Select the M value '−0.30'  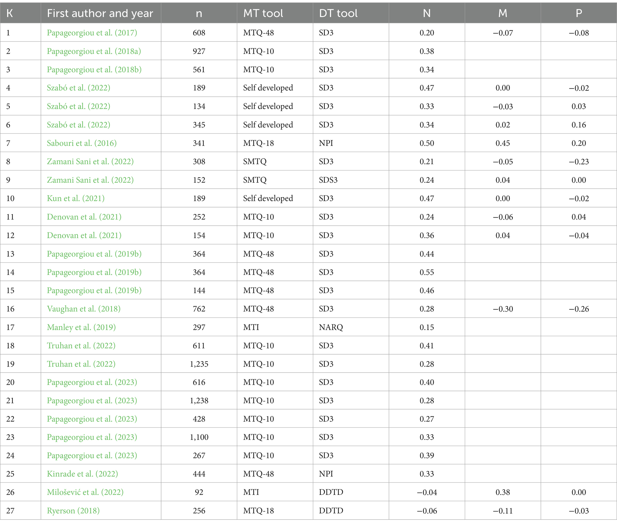(503, 309)
